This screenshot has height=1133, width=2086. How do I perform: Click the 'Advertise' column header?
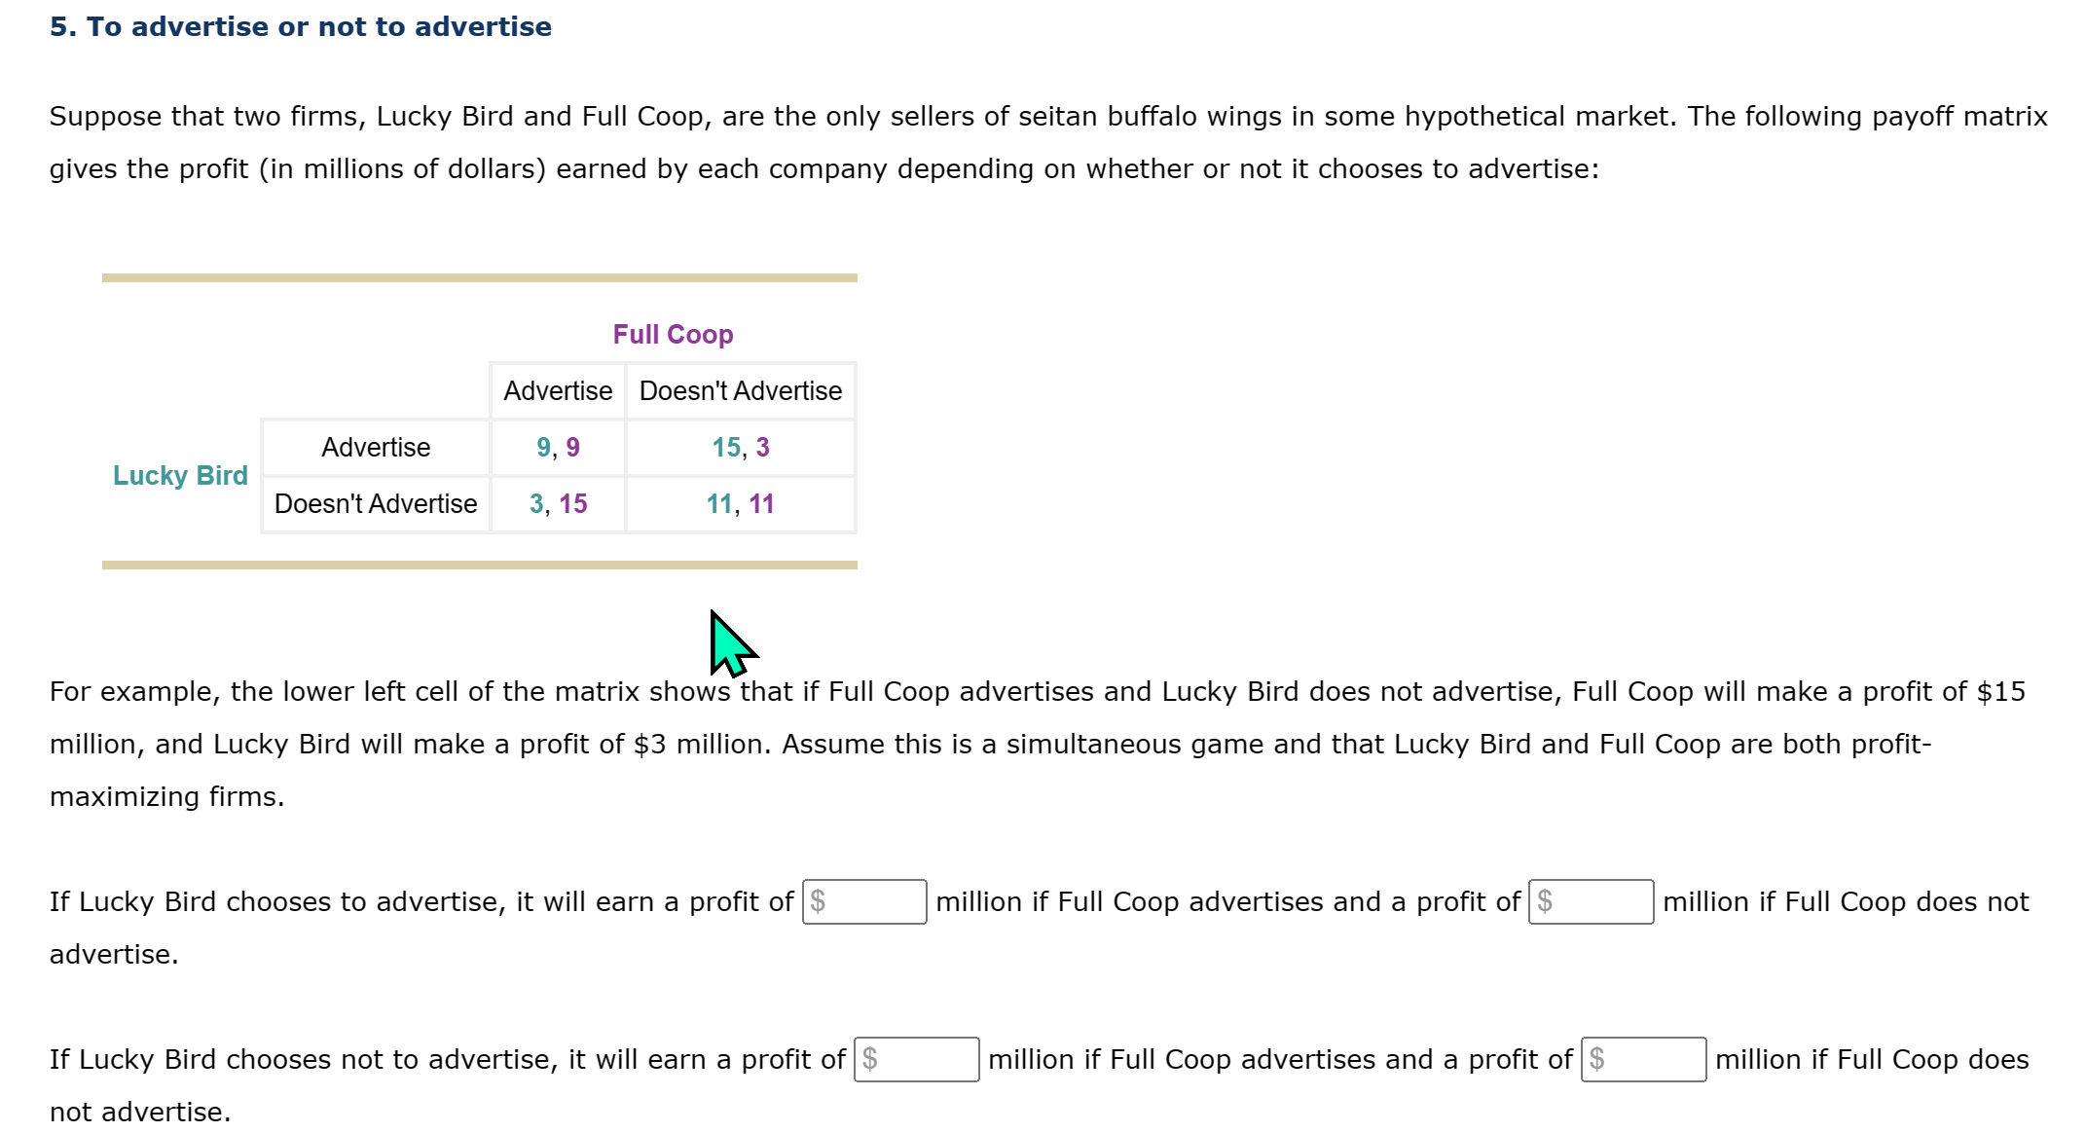click(x=557, y=390)
